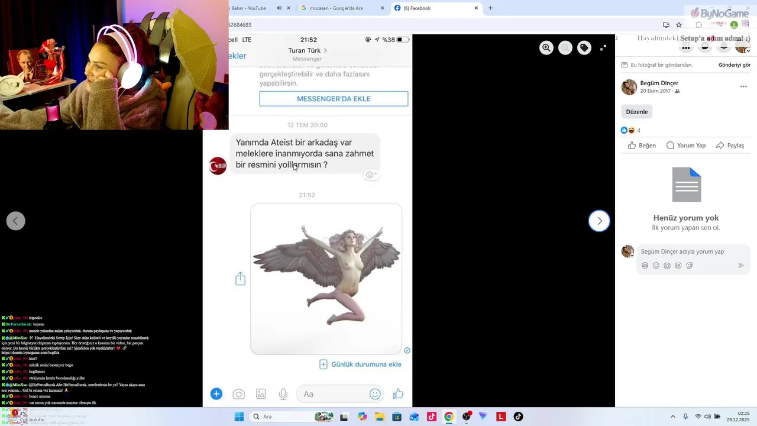
Task: Click the 'Henüz yorum yok' text
Action: (686, 218)
